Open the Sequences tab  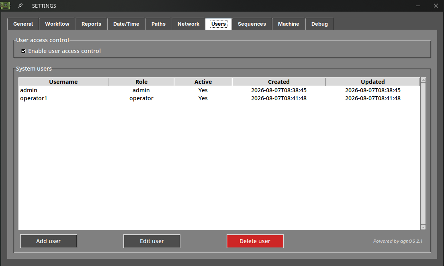point(252,24)
